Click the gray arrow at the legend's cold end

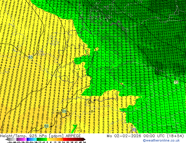pyautogui.click(x=7, y=139)
